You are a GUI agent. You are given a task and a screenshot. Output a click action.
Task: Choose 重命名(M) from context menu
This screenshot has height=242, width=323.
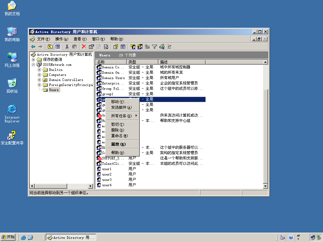122,136
